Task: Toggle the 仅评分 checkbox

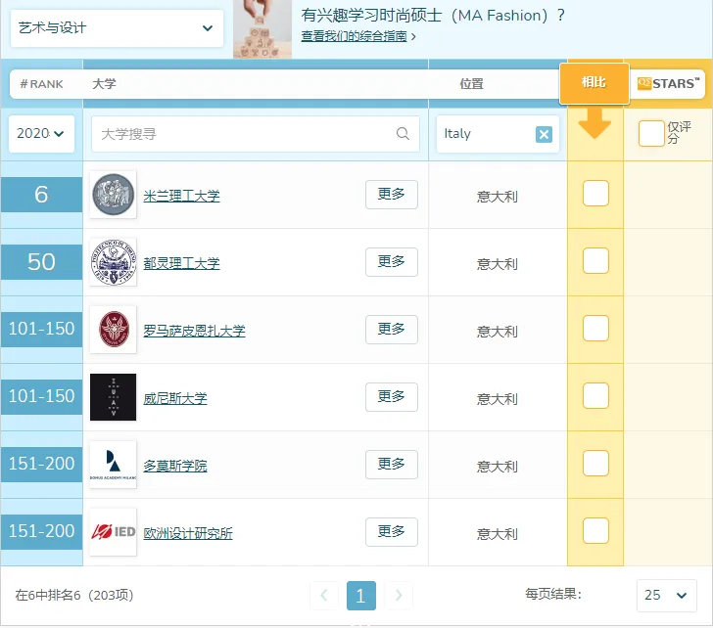Action: pyautogui.click(x=651, y=133)
